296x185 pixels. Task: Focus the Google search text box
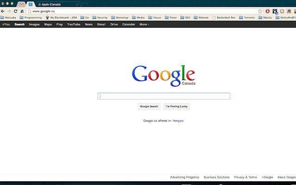coord(164,96)
